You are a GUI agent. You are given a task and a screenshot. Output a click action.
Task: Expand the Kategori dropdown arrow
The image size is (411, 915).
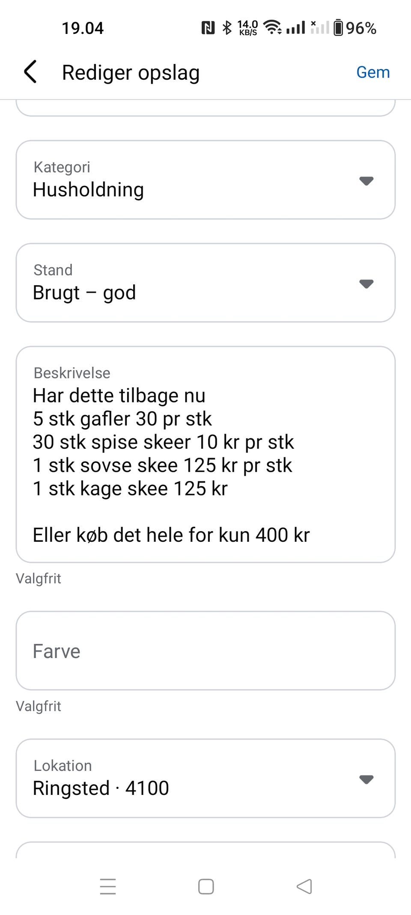click(x=366, y=181)
